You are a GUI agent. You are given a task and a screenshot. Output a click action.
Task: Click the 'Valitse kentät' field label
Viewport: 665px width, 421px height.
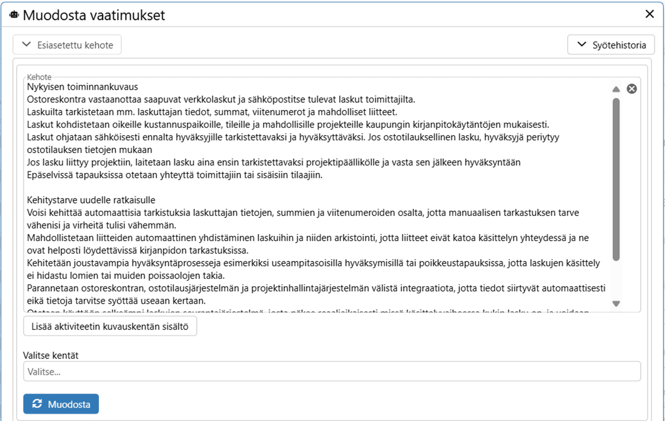(x=51, y=355)
